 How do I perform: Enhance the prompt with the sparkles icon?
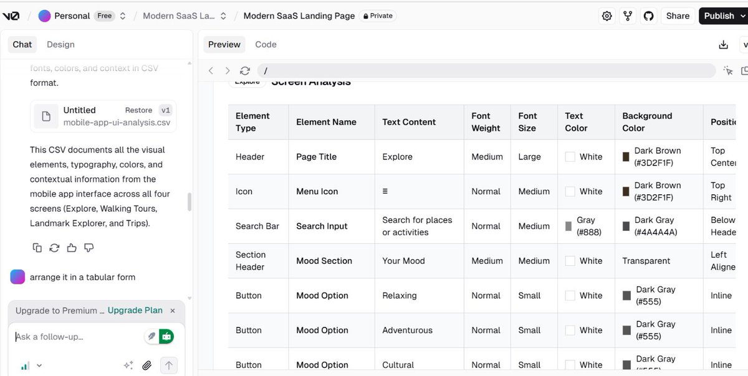tap(128, 365)
